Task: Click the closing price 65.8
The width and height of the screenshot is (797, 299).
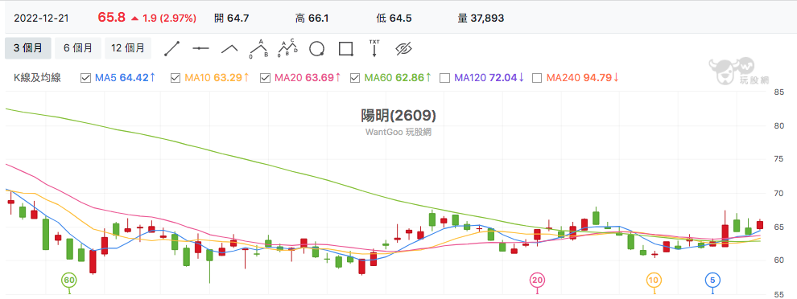Action: [x=111, y=18]
